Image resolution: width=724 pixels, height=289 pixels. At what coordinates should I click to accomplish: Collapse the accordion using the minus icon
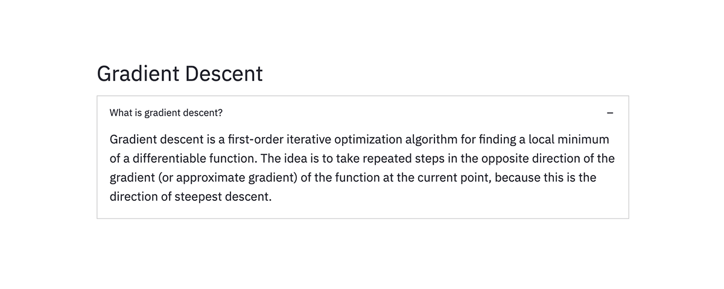(x=610, y=113)
